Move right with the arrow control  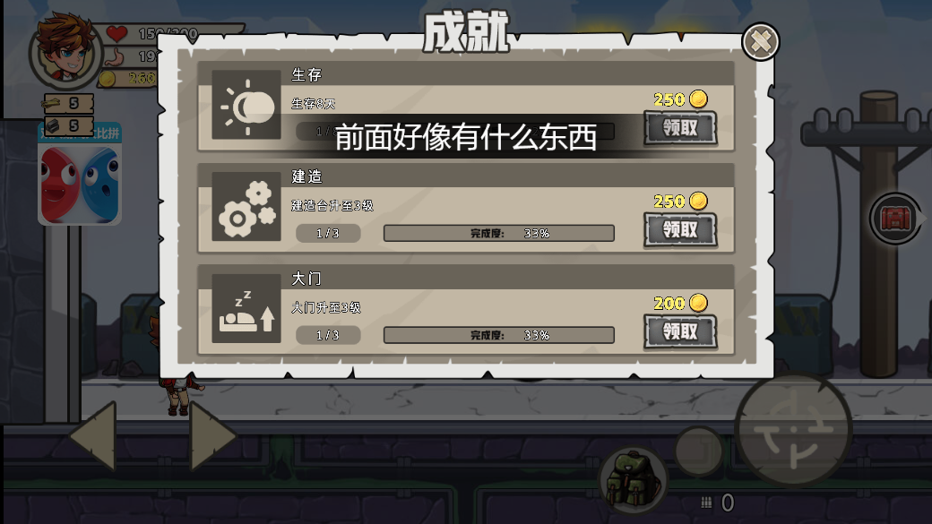click(x=212, y=436)
